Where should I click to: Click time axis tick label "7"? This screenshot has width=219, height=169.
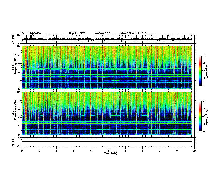tap(143, 151)
